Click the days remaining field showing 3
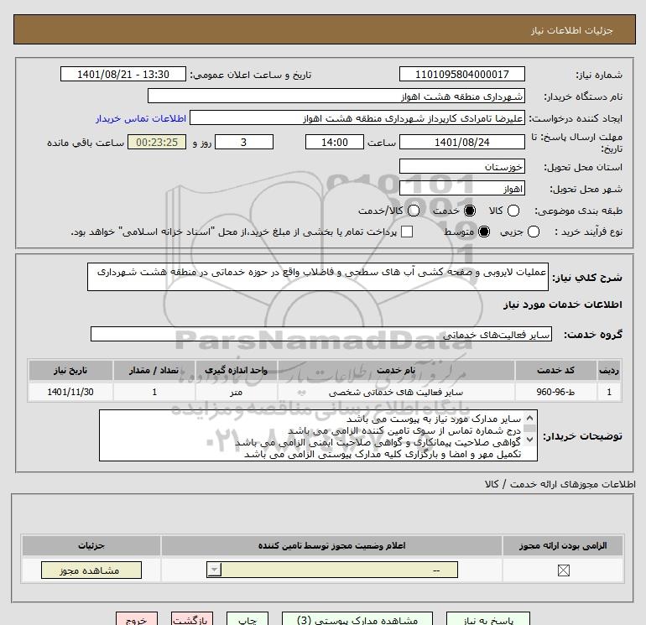Viewport: 646px width, 625px height. (x=244, y=142)
